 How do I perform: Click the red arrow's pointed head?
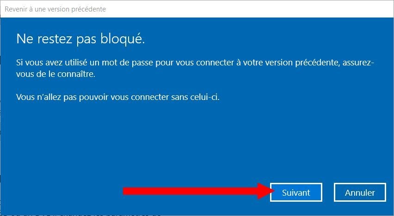coord(266,191)
